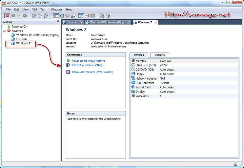The image size is (244, 168).
Task: Select the Hard Disk (SCSI) device
Action: [x=184, y=65]
